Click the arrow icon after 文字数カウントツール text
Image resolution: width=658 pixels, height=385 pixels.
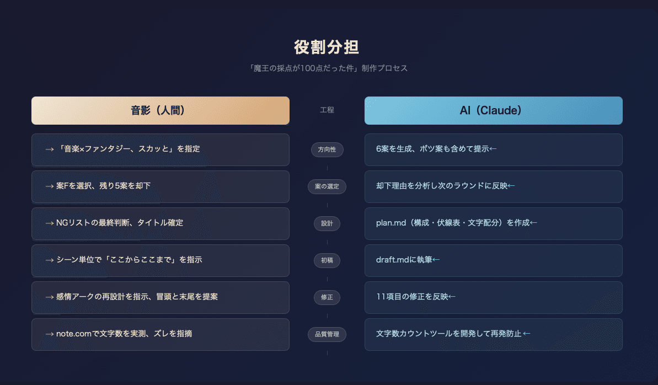coord(527,334)
